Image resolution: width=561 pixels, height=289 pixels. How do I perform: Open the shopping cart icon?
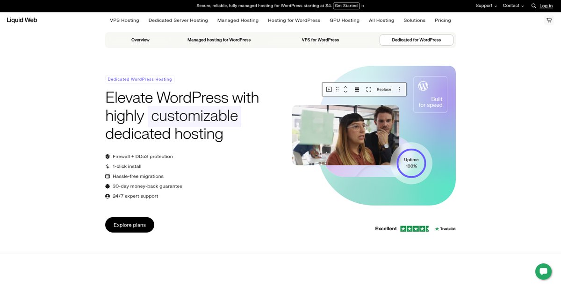[549, 21]
